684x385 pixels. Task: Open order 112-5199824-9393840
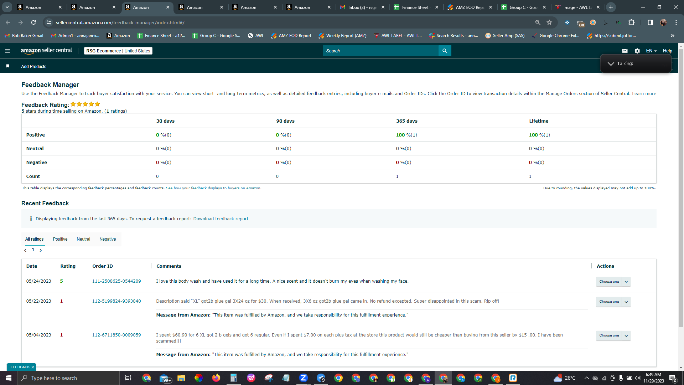click(116, 301)
